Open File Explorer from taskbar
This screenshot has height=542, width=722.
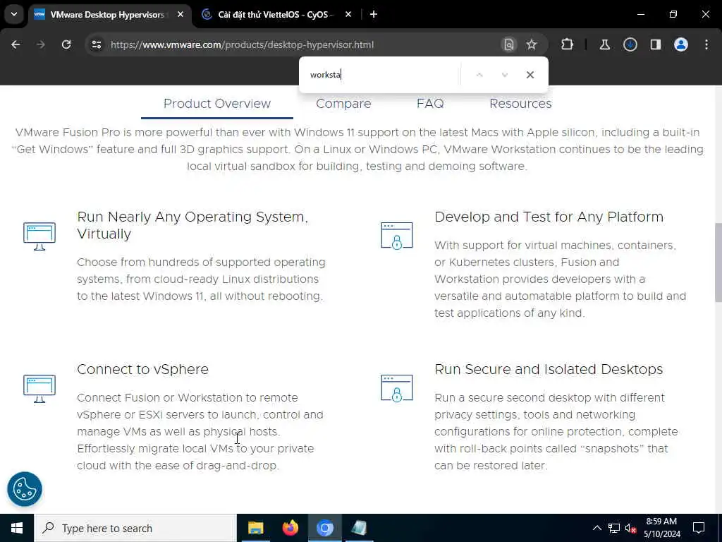[255, 528]
